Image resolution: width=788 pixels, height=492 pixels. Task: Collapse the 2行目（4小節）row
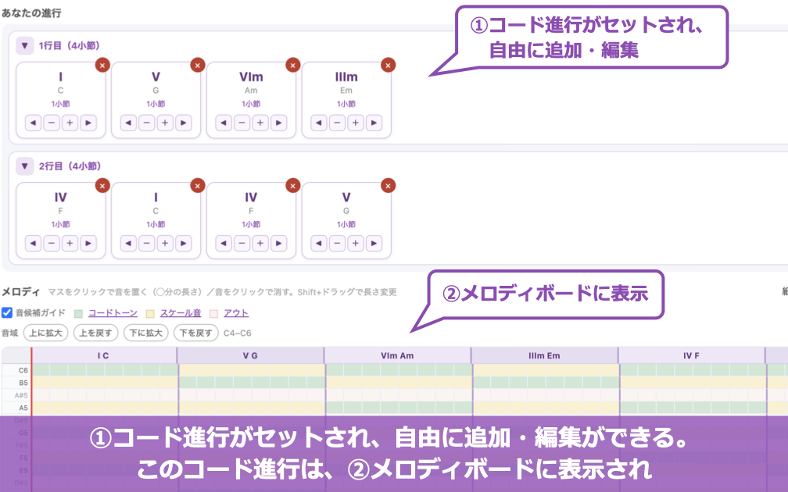click(25, 166)
